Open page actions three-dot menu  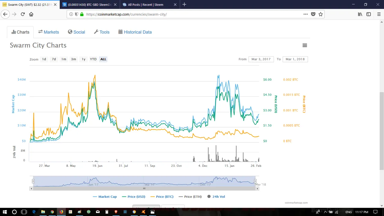point(305,14)
